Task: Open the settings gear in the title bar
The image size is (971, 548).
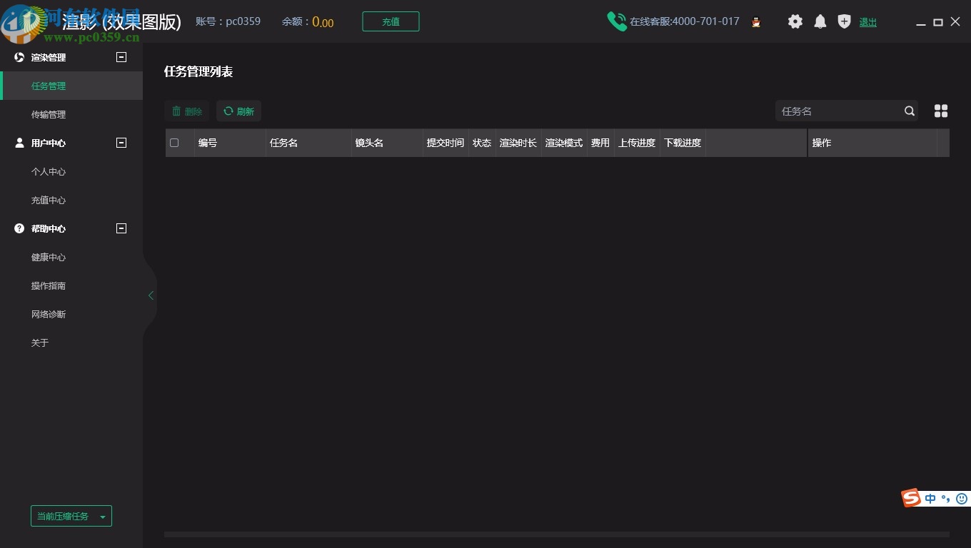Action: pyautogui.click(x=795, y=21)
